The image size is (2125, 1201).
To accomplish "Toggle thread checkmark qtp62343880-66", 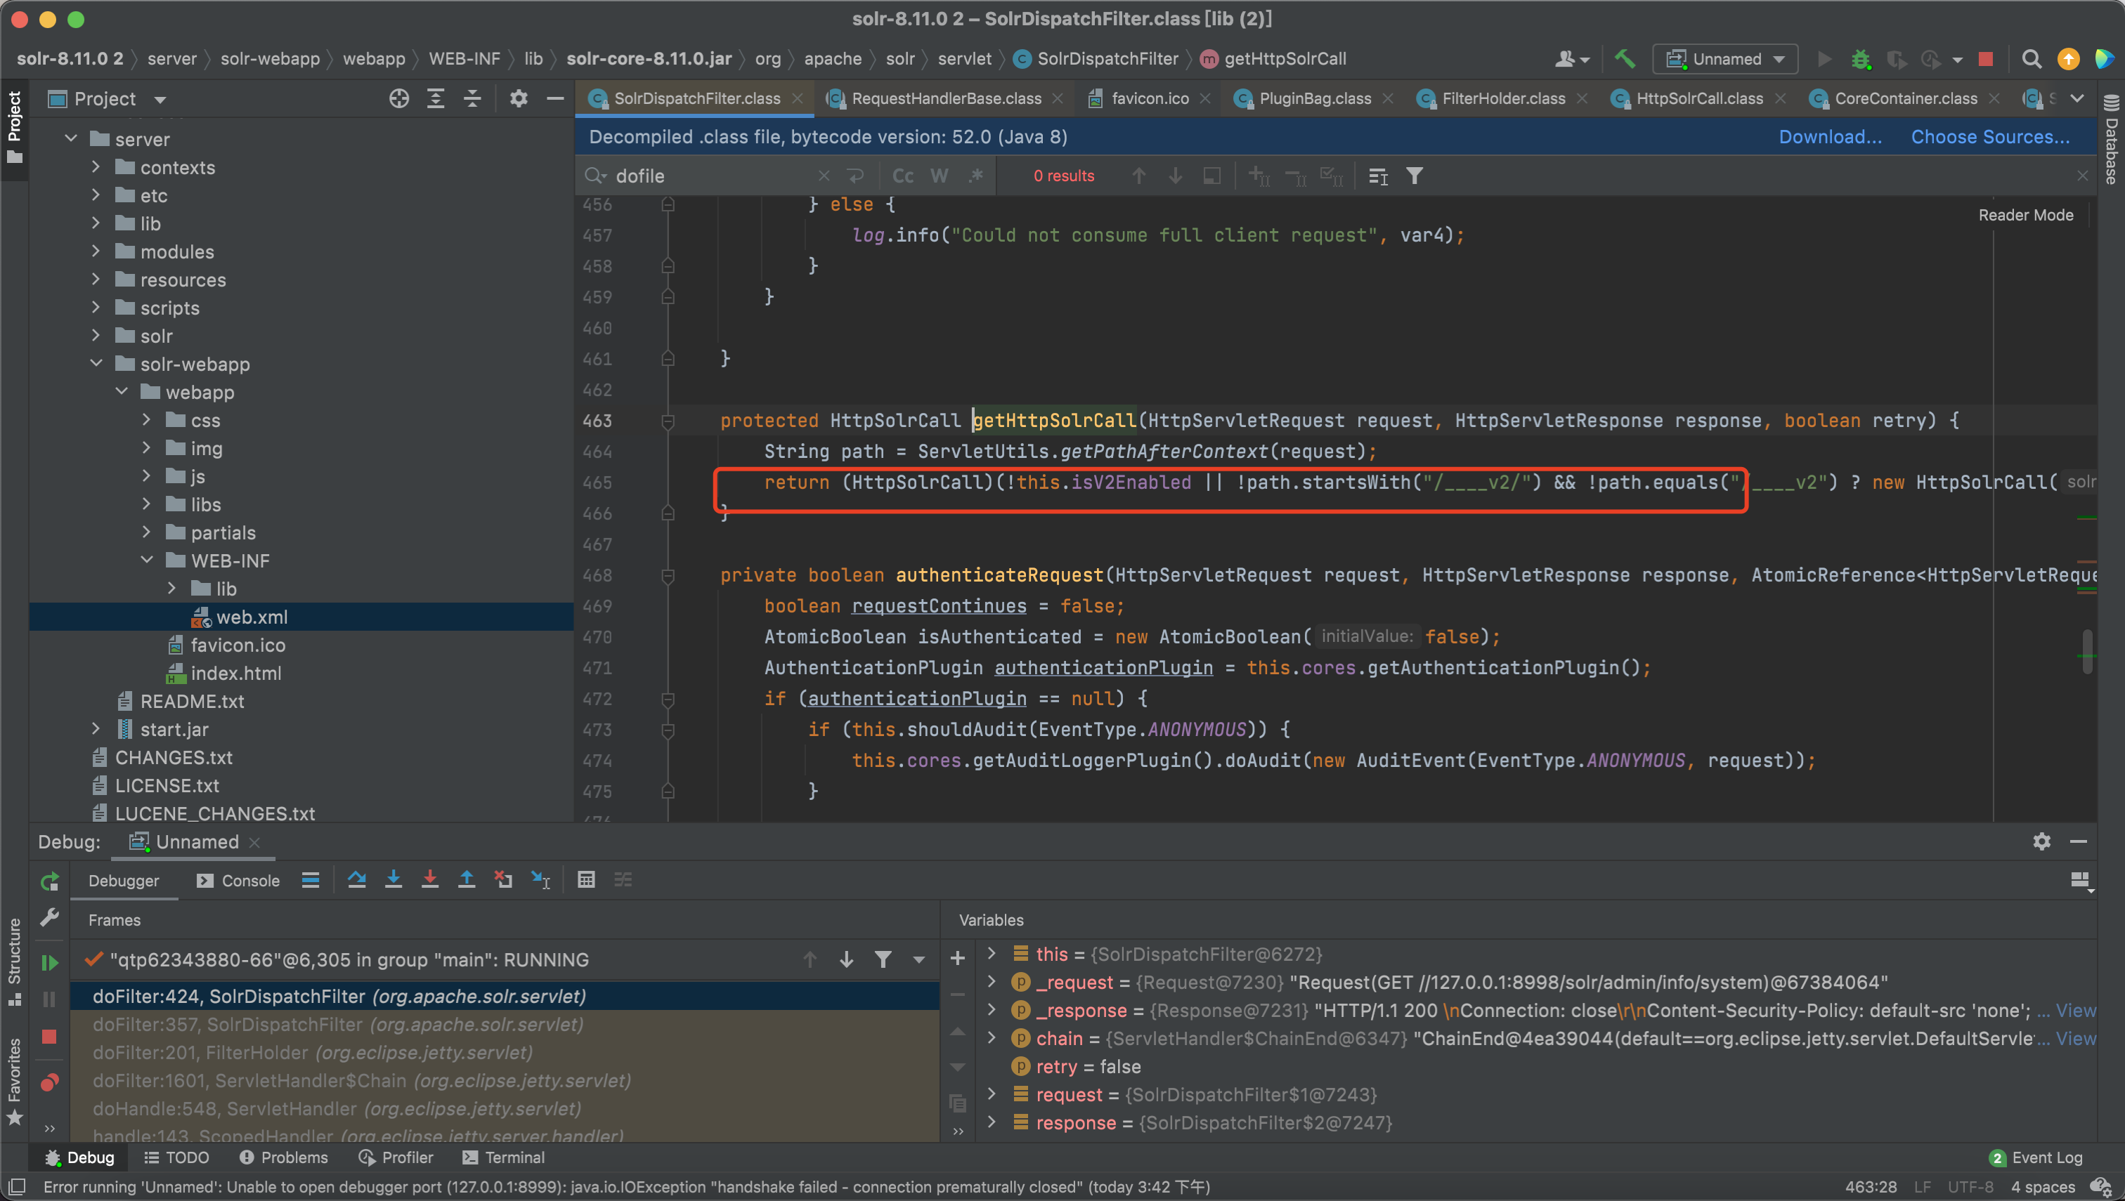I will point(93,959).
